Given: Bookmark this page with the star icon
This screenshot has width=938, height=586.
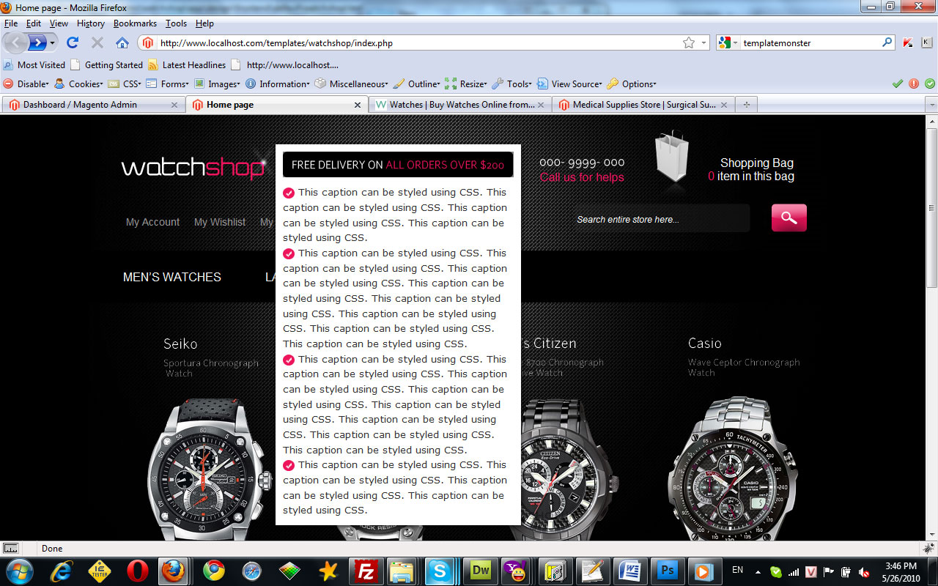Looking at the screenshot, I should [x=689, y=43].
